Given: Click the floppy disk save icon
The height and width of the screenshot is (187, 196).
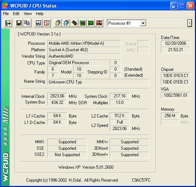Looking at the screenshot, I should pyautogui.click(x=19, y=23).
